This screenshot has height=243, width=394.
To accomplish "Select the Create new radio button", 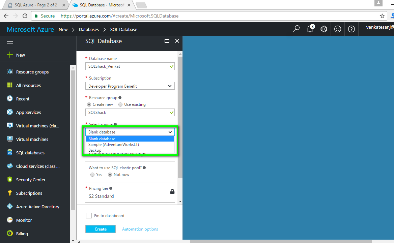I will [89, 104].
